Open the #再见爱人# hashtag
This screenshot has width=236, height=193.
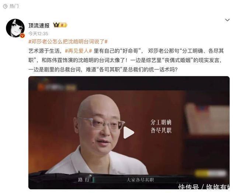tap(79, 51)
